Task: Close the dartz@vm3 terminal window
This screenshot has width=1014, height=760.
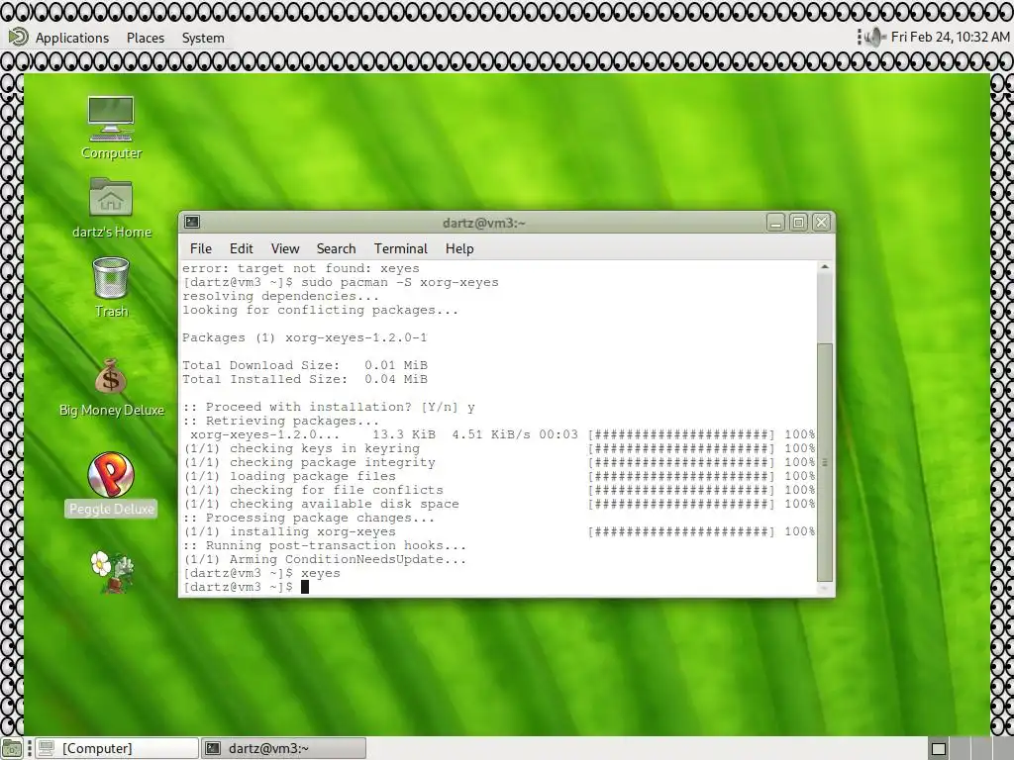Action: 821,223
